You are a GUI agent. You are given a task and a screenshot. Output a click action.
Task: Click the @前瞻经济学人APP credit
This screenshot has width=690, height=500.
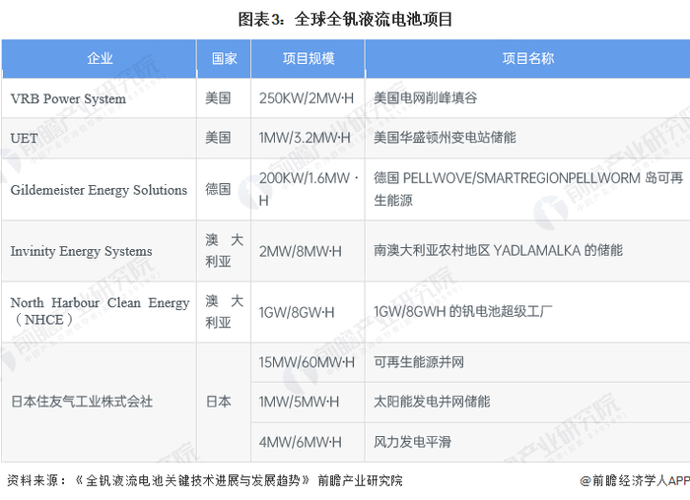point(635,480)
